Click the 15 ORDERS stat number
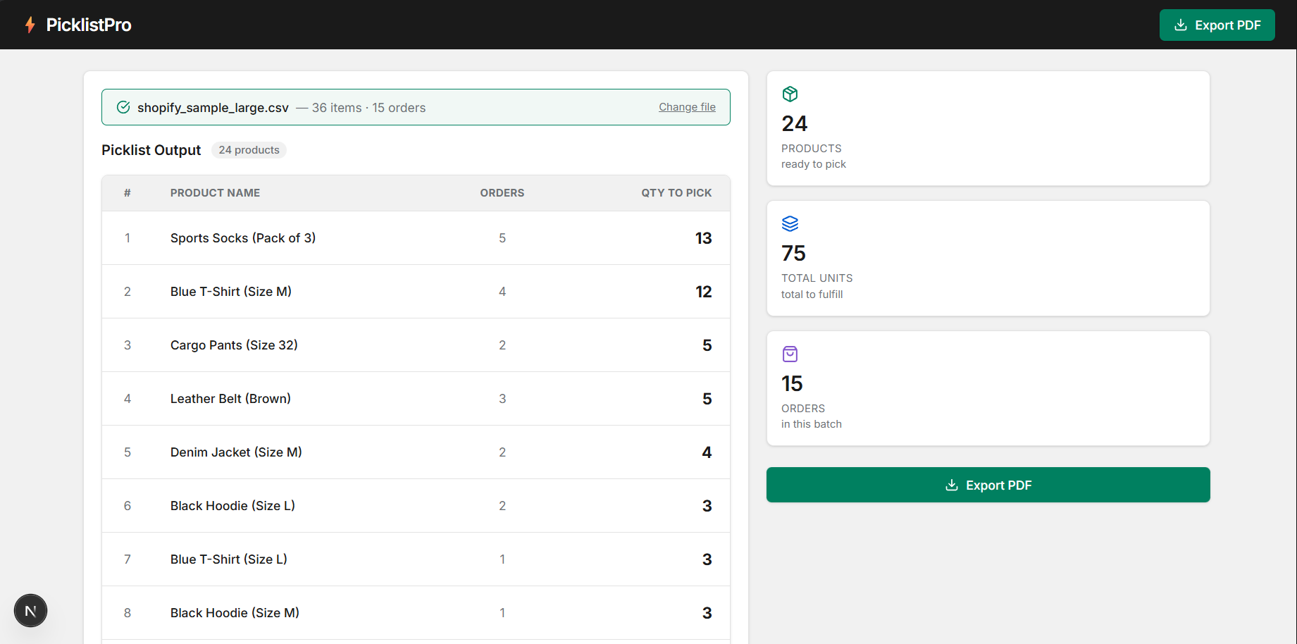The width and height of the screenshot is (1297, 644). [x=792, y=383]
